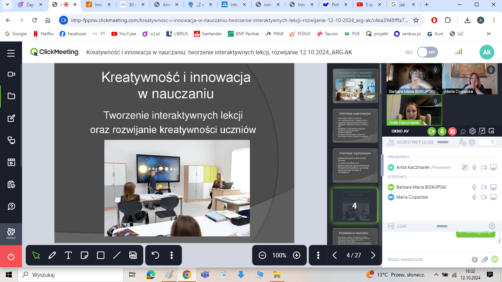Screen dimensions: 502x282
Task: Toggle the REC recording switch
Action: click(427, 52)
